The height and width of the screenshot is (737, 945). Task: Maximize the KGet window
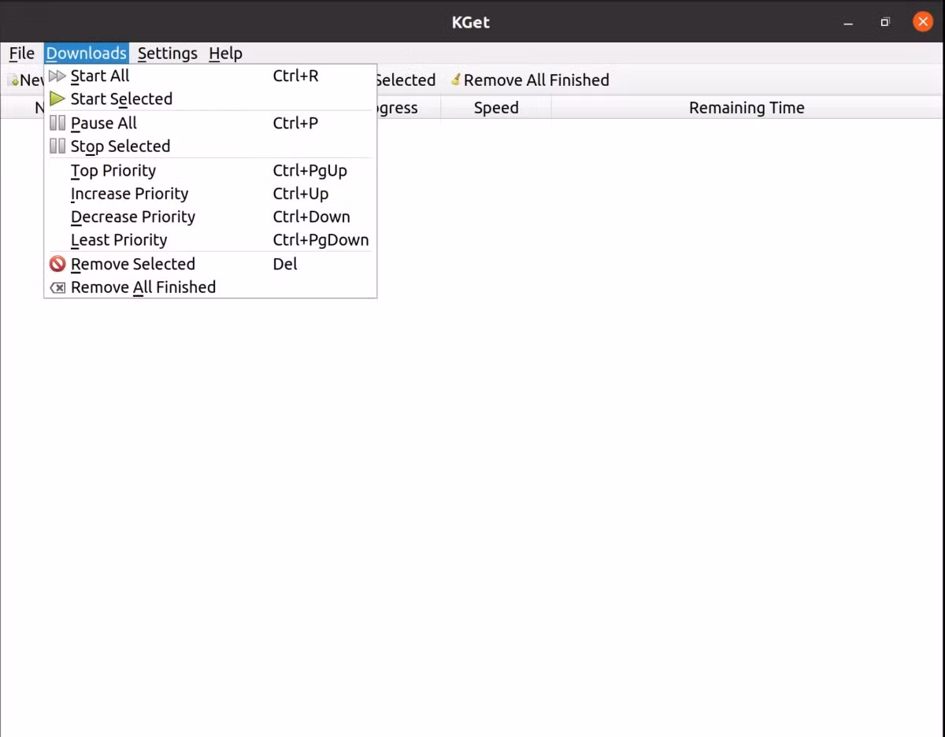coord(885,22)
